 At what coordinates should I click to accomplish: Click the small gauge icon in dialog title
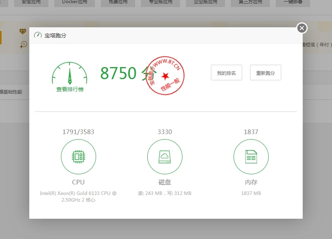pyautogui.click(x=38, y=35)
